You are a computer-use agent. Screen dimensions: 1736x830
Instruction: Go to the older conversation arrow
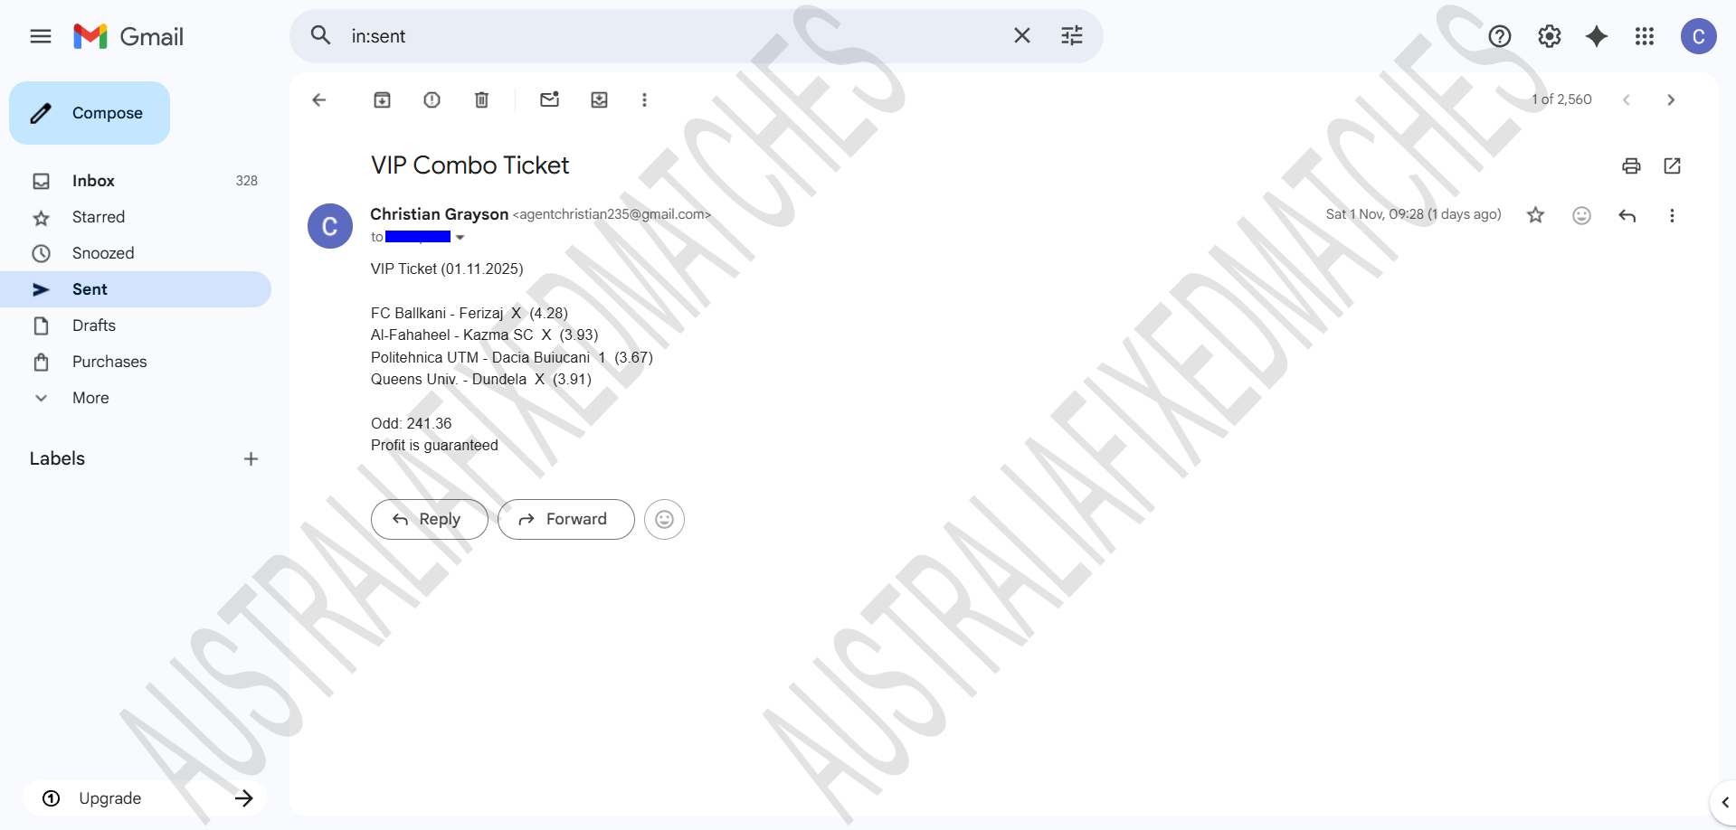coord(1671,99)
